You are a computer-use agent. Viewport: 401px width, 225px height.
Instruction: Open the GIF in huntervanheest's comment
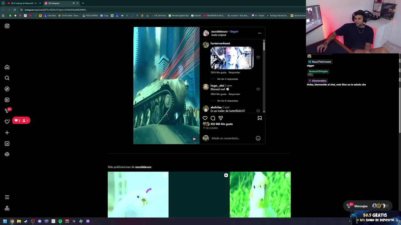coord(232,58)
